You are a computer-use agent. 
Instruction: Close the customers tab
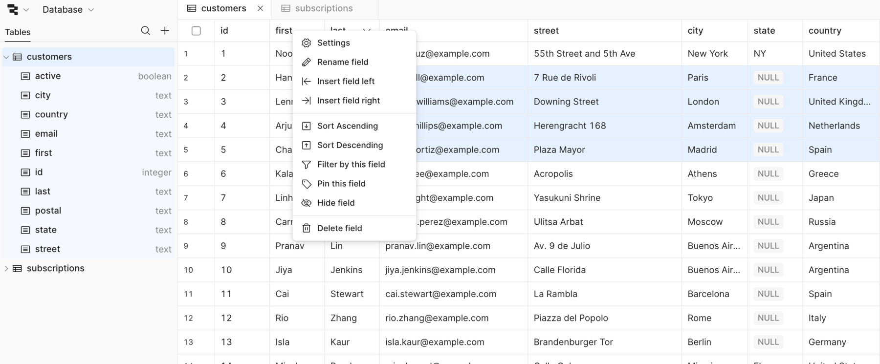[261, 8]
